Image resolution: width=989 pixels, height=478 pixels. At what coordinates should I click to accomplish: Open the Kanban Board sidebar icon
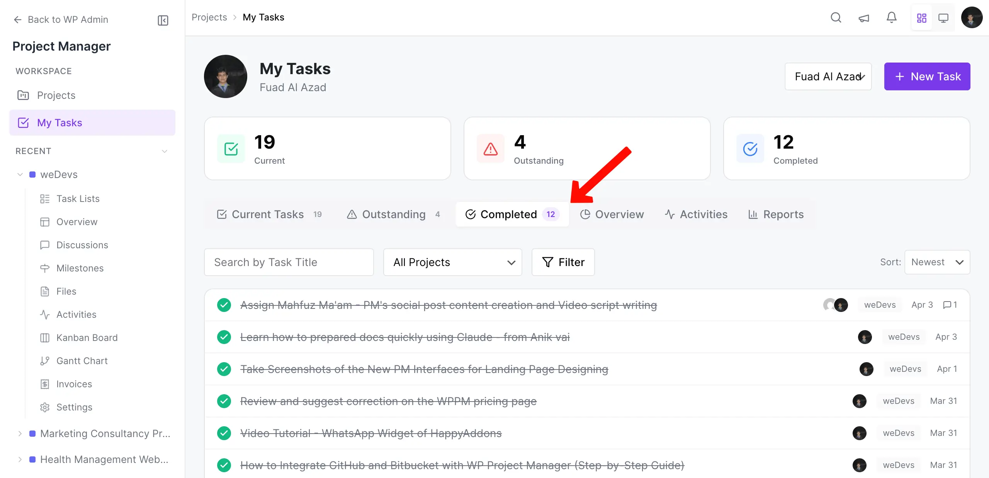click(x=45, y=337)
